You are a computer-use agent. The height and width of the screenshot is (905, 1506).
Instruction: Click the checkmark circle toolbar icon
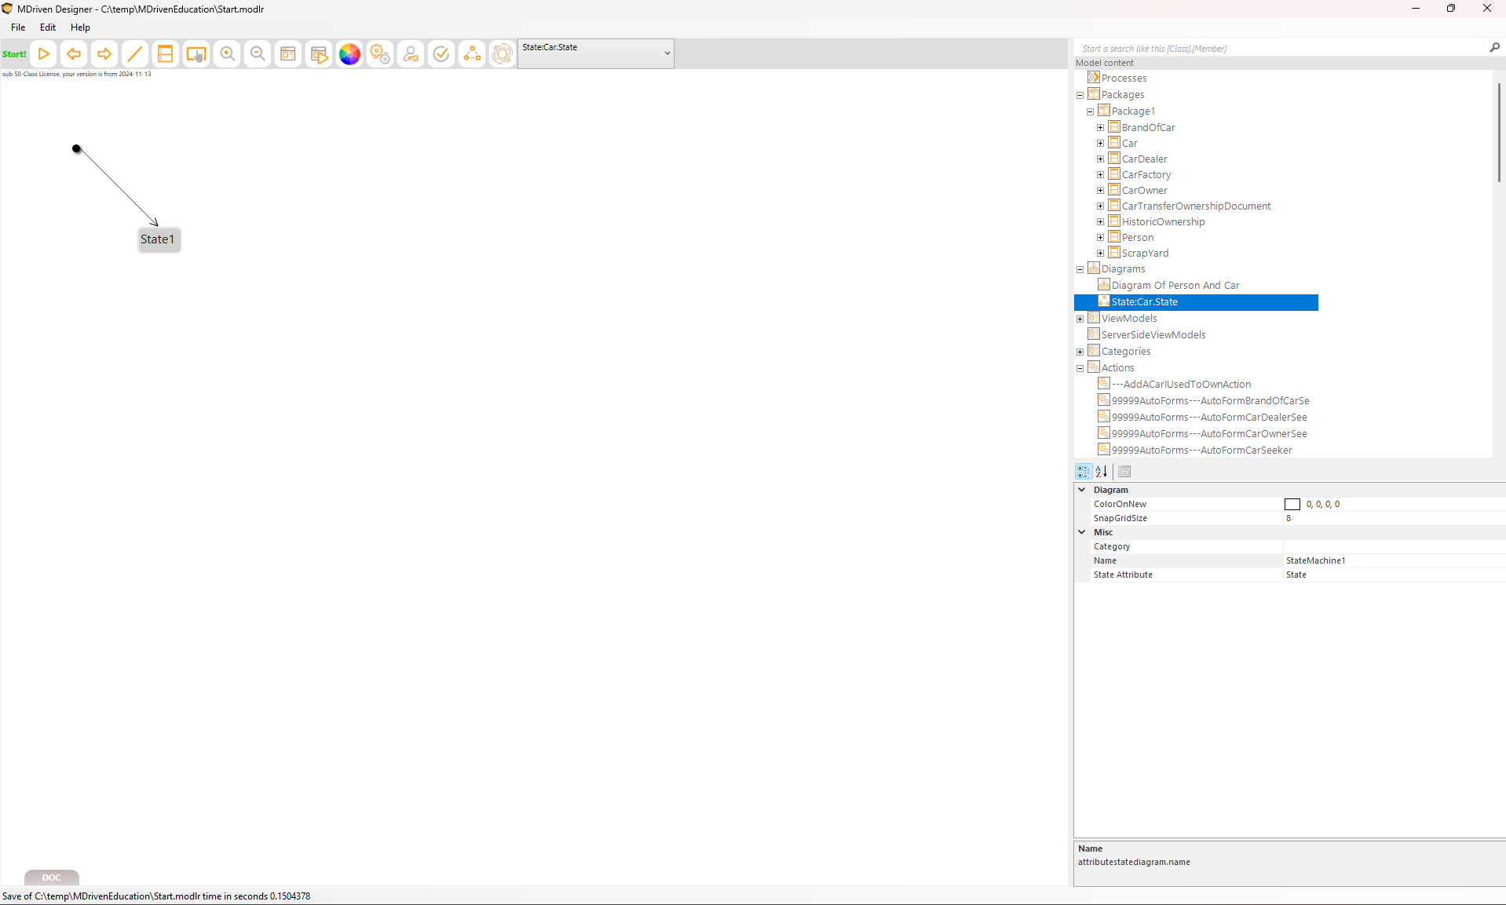[441, 54]
